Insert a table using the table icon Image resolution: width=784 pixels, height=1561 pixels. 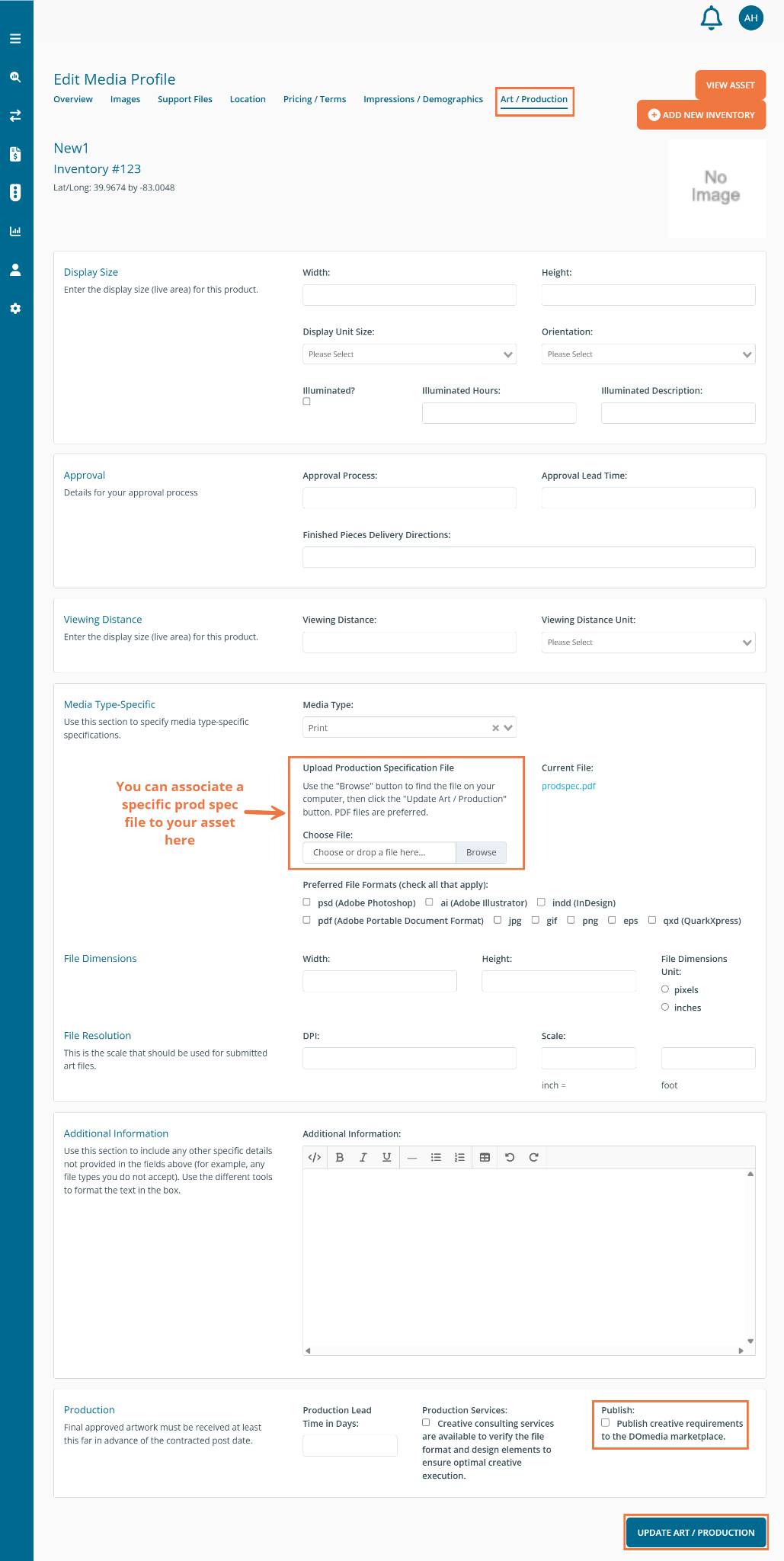tap(485, 1157)
